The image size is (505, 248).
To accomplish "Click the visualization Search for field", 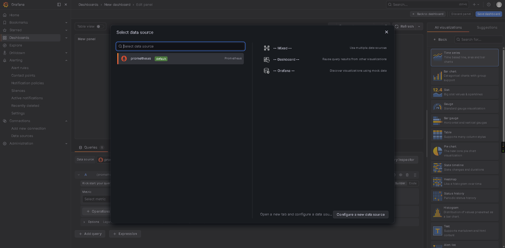I will point(478,40).
